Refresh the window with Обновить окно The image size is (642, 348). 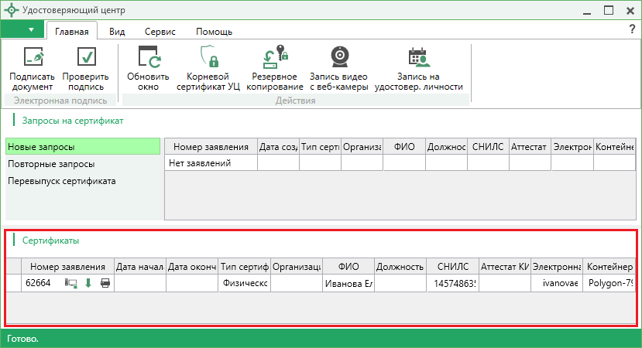point(148,58)
